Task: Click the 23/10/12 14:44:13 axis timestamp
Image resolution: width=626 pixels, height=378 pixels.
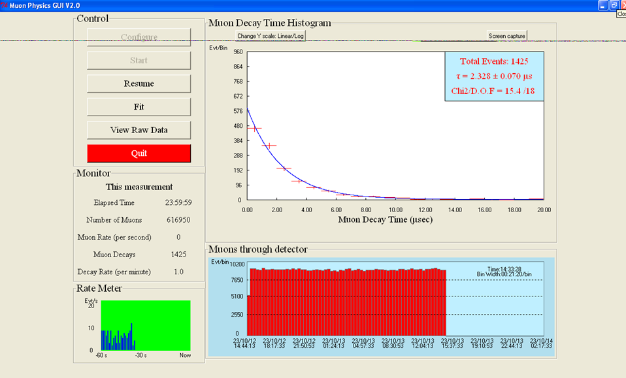Action: (x=244, y=343)
